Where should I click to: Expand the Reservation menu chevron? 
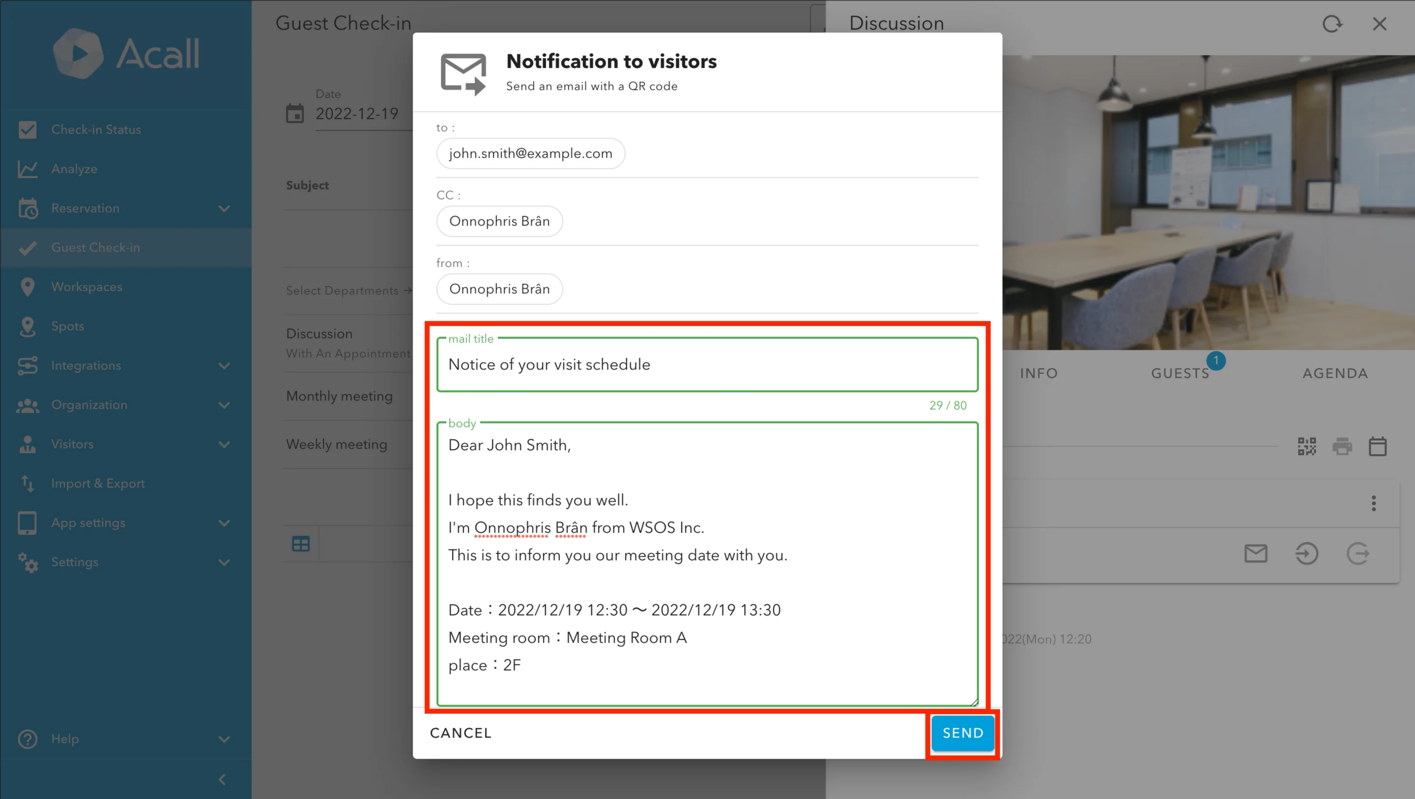224,208
